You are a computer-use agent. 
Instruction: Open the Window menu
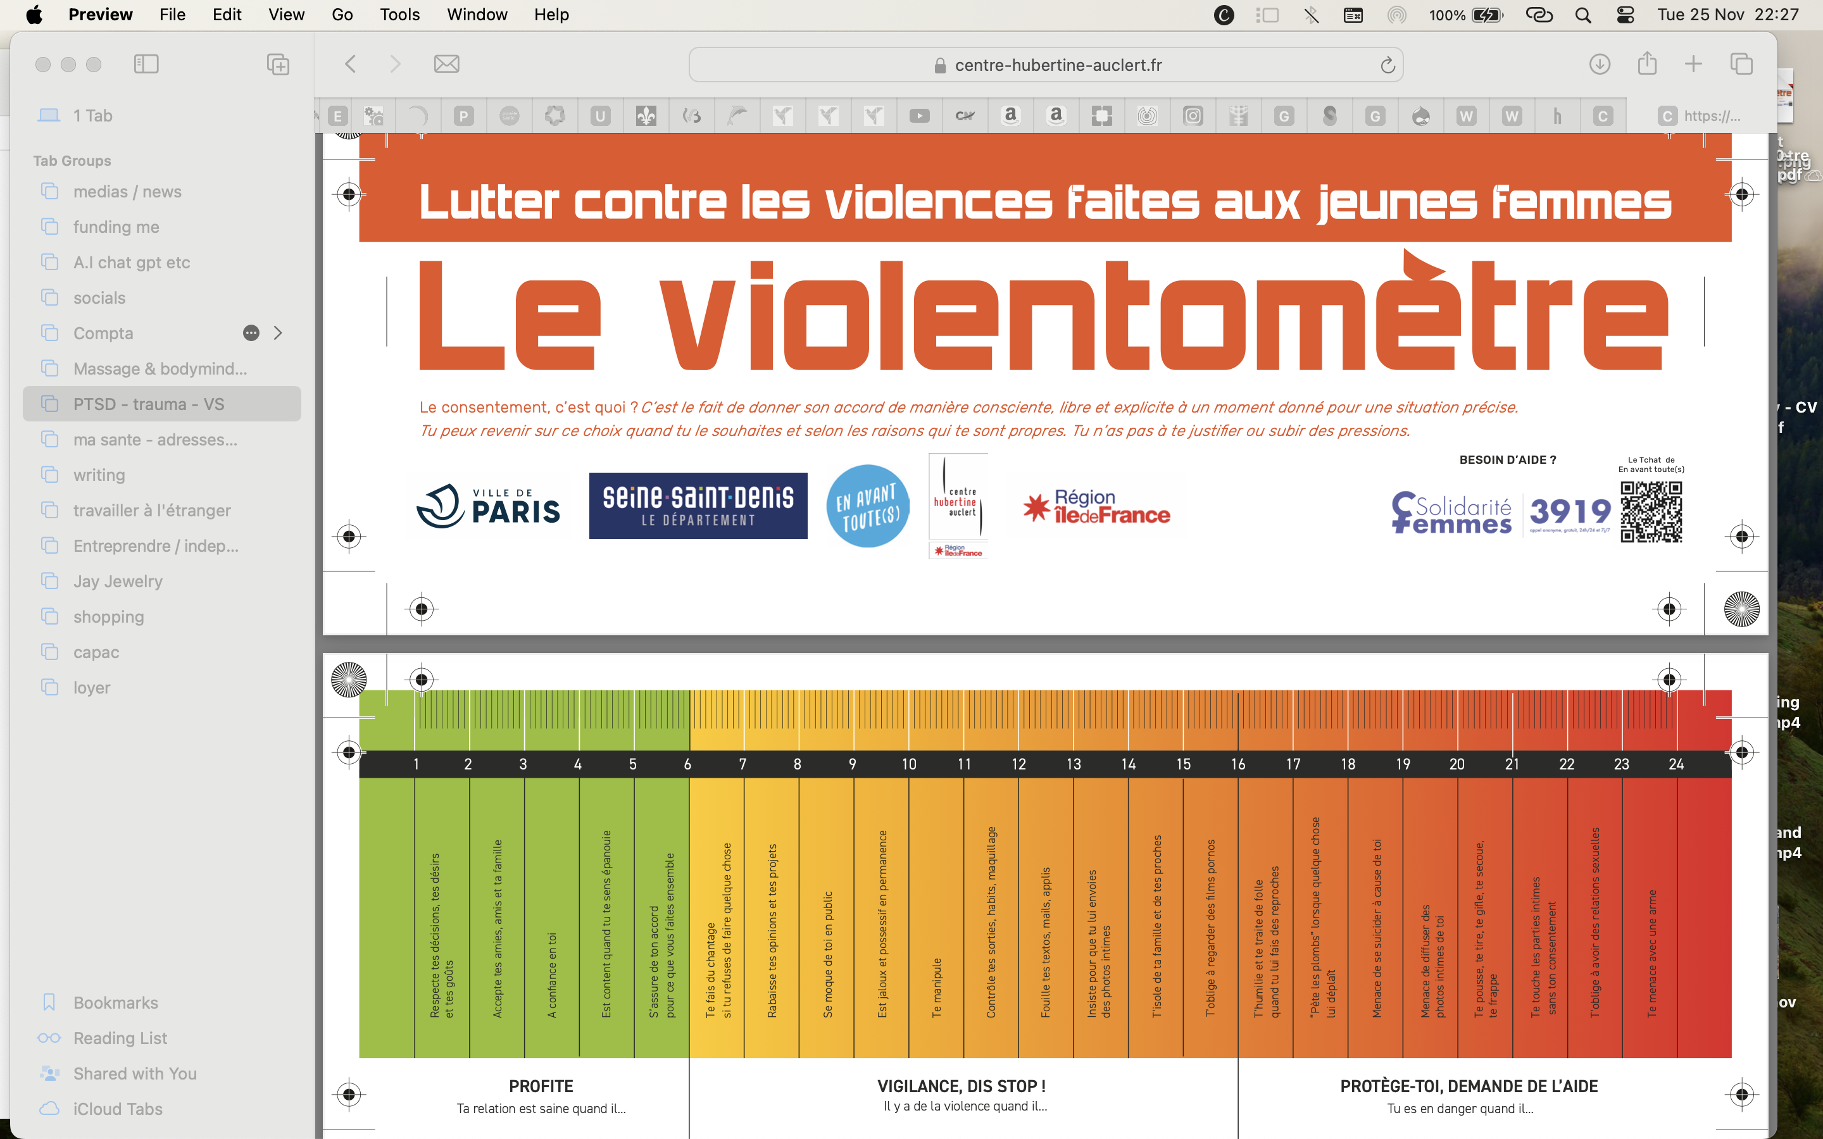477,15
